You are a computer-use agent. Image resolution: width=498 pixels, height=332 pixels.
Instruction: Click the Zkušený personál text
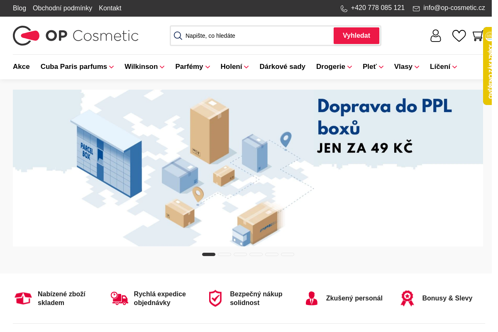[x=354, y=298]
